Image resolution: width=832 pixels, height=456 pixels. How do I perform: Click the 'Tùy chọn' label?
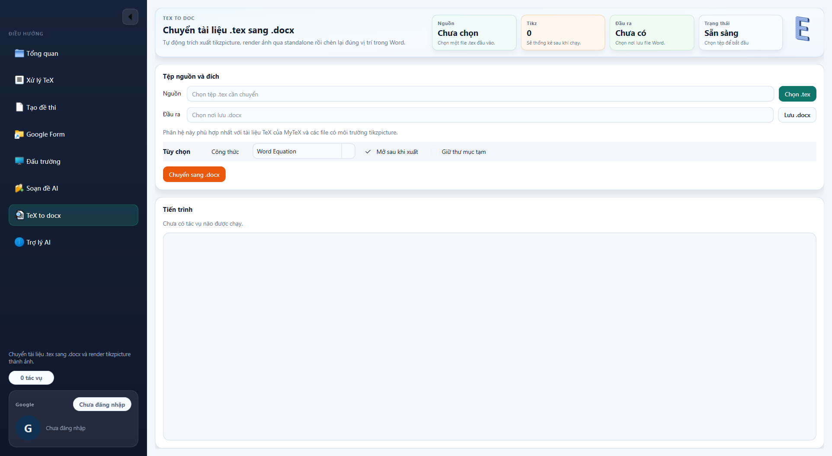(x=176, y=152)
